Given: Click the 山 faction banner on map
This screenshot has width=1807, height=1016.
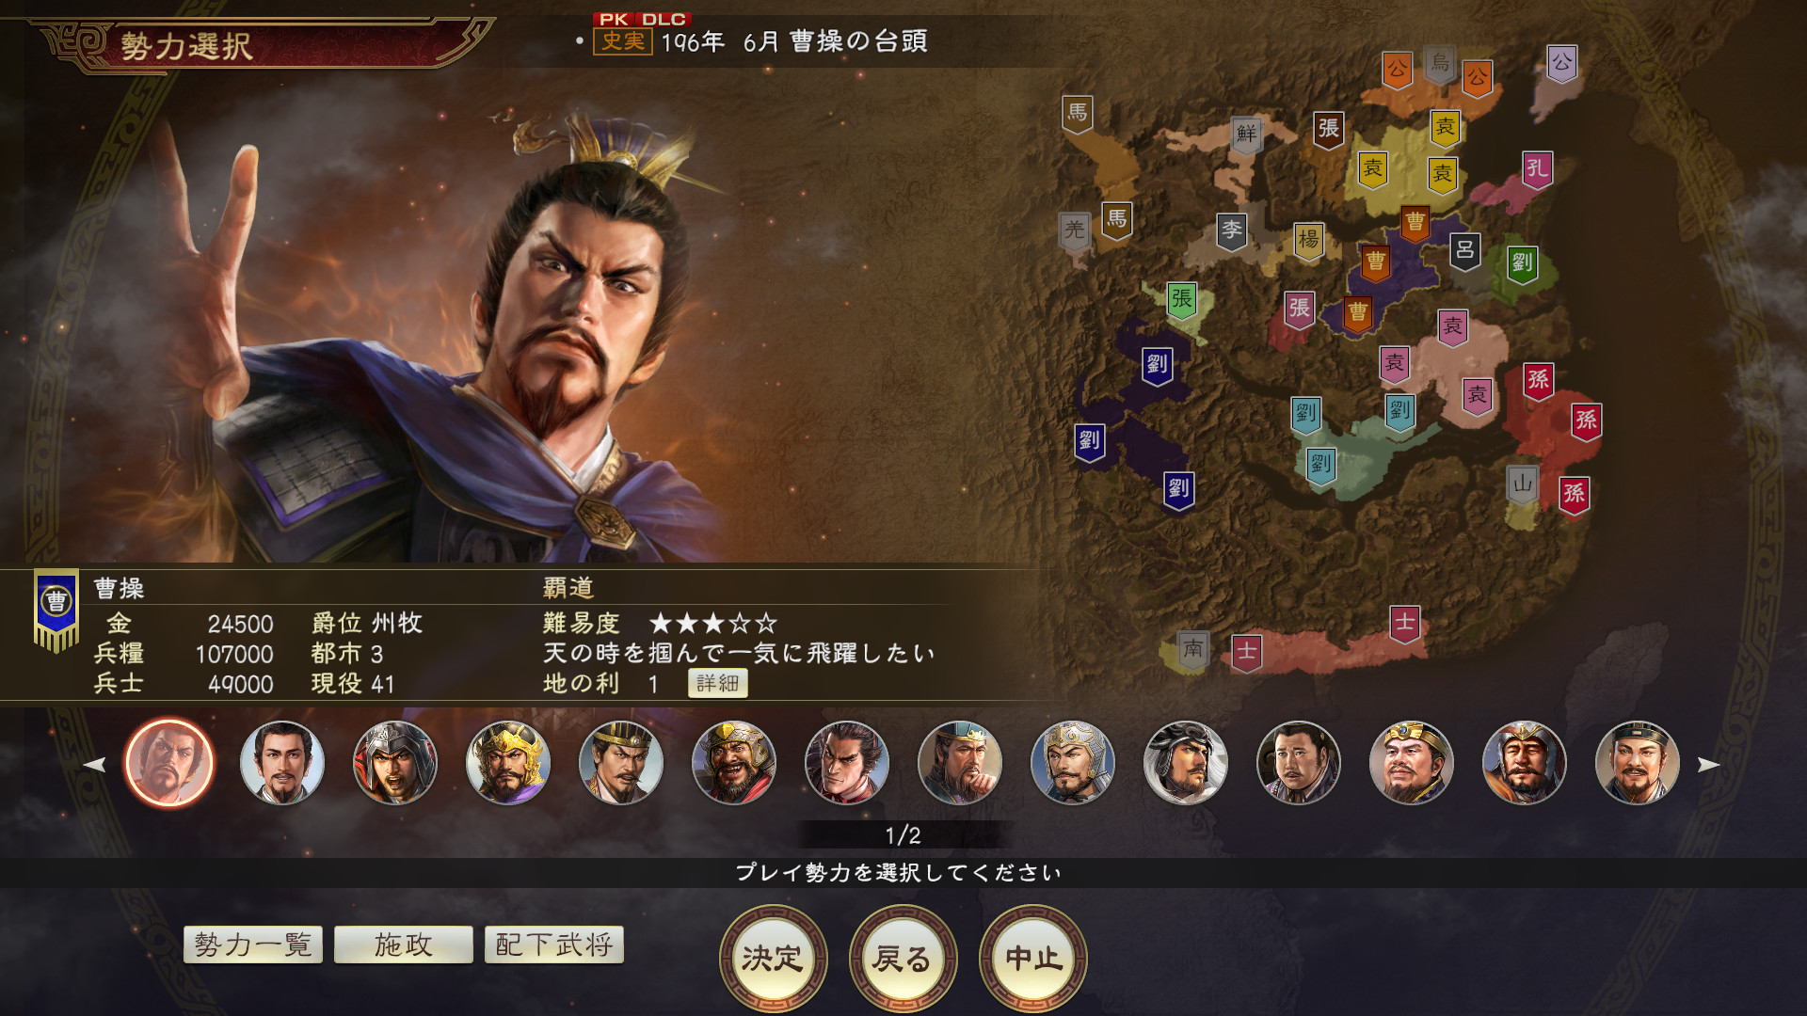Looking at the screenshot, I should [1522, 485].
